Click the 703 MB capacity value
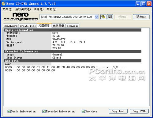Viewport: 153px width, 118px height. click(57, 48)
